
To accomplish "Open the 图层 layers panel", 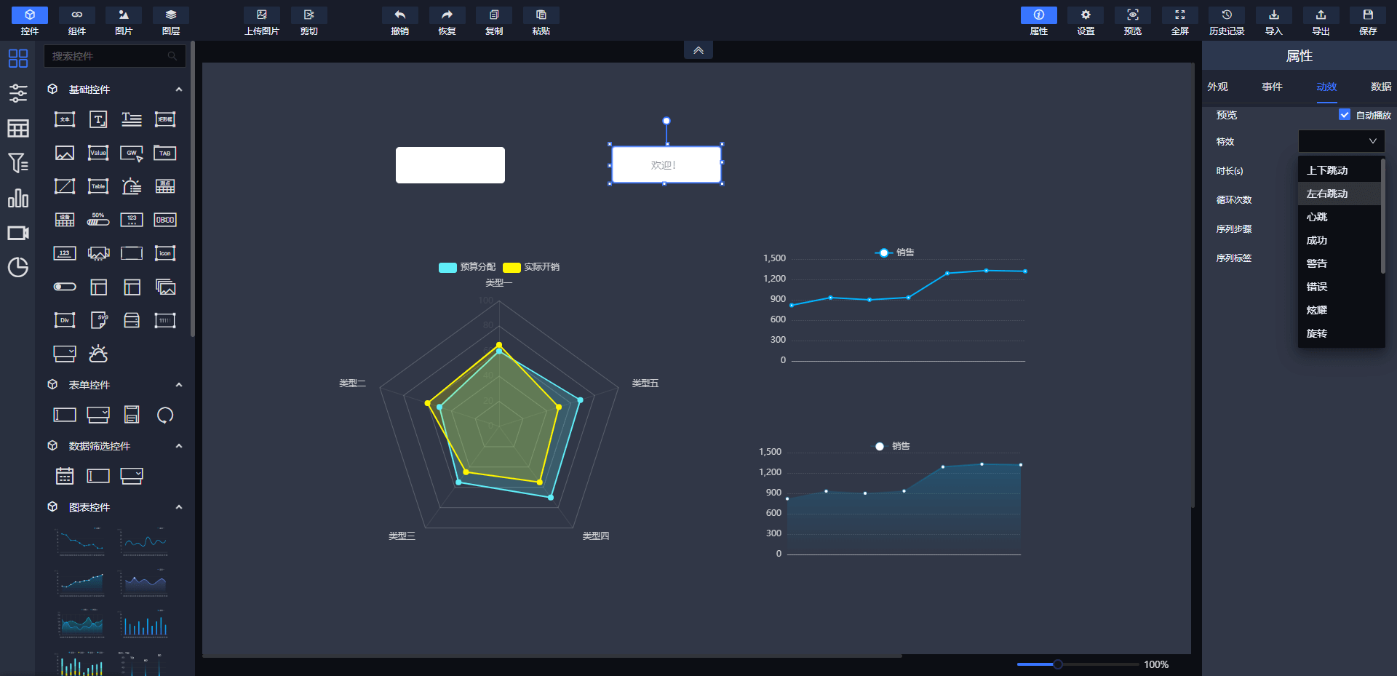I will pos(171,21).
